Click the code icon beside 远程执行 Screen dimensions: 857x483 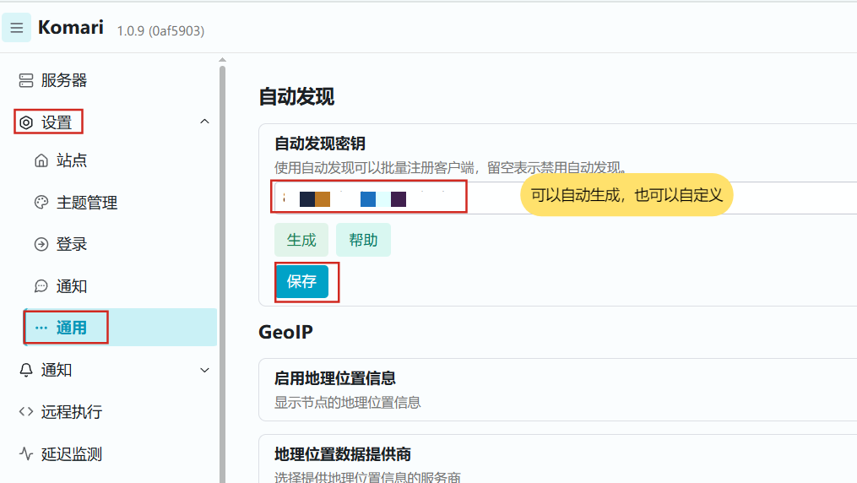(x=26, y=412)
